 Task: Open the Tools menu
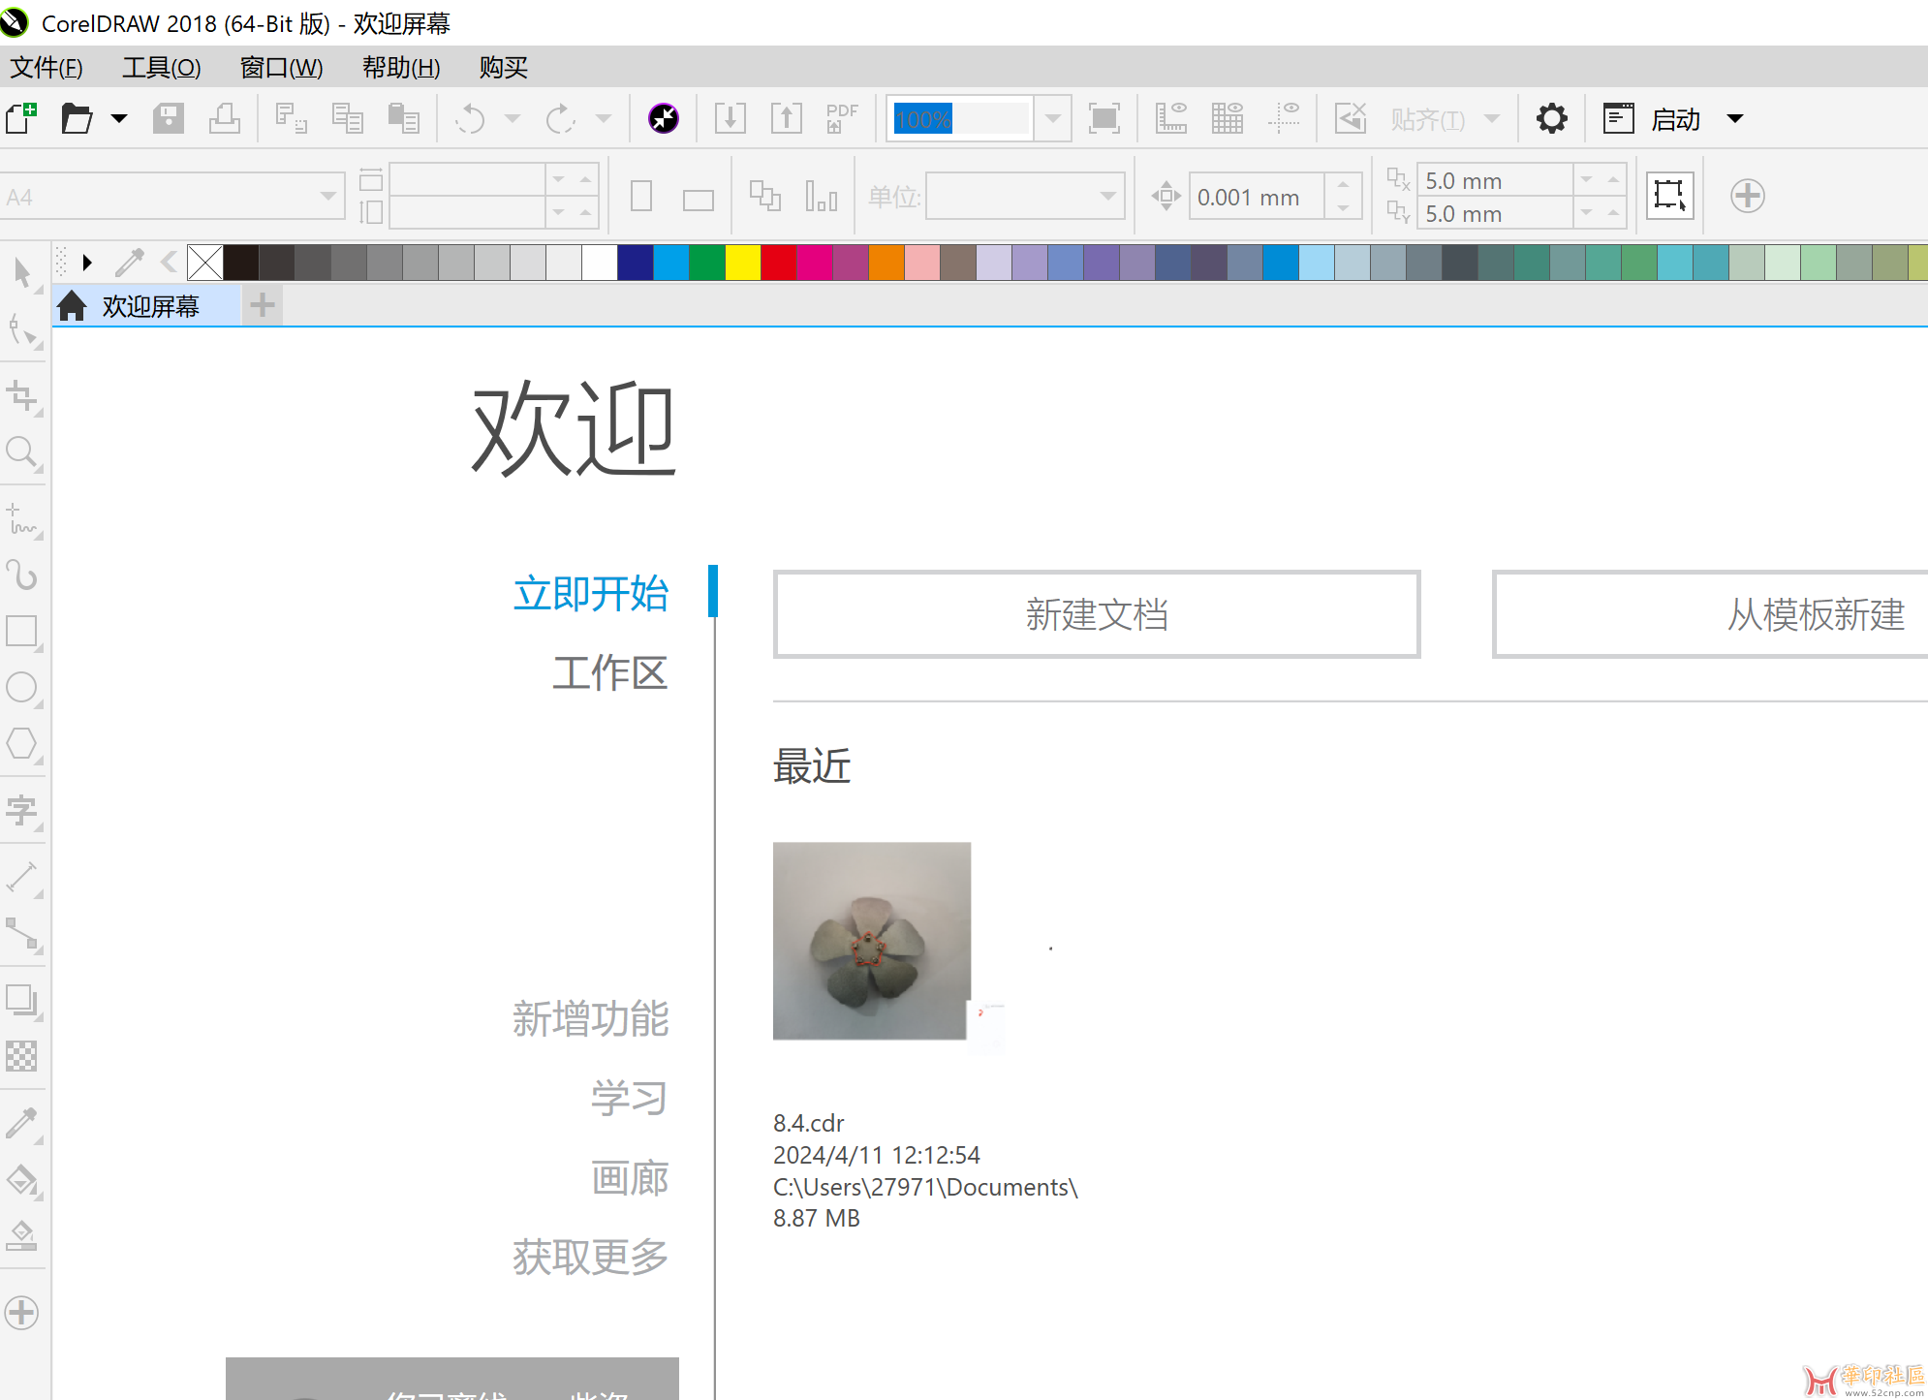tap(162, 67)
